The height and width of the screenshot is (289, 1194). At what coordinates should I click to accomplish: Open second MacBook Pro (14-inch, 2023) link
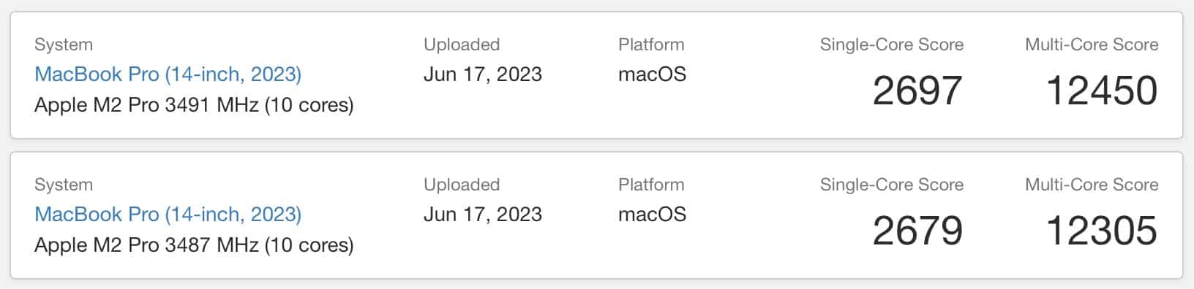(x=168, y=215)
